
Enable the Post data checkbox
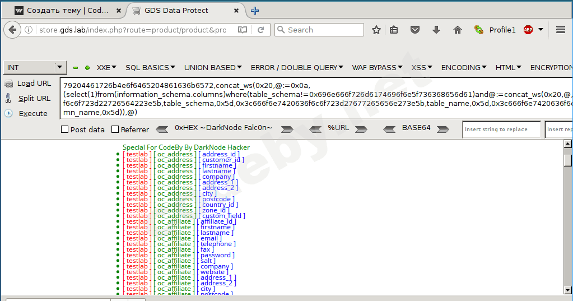click(64, 129)
